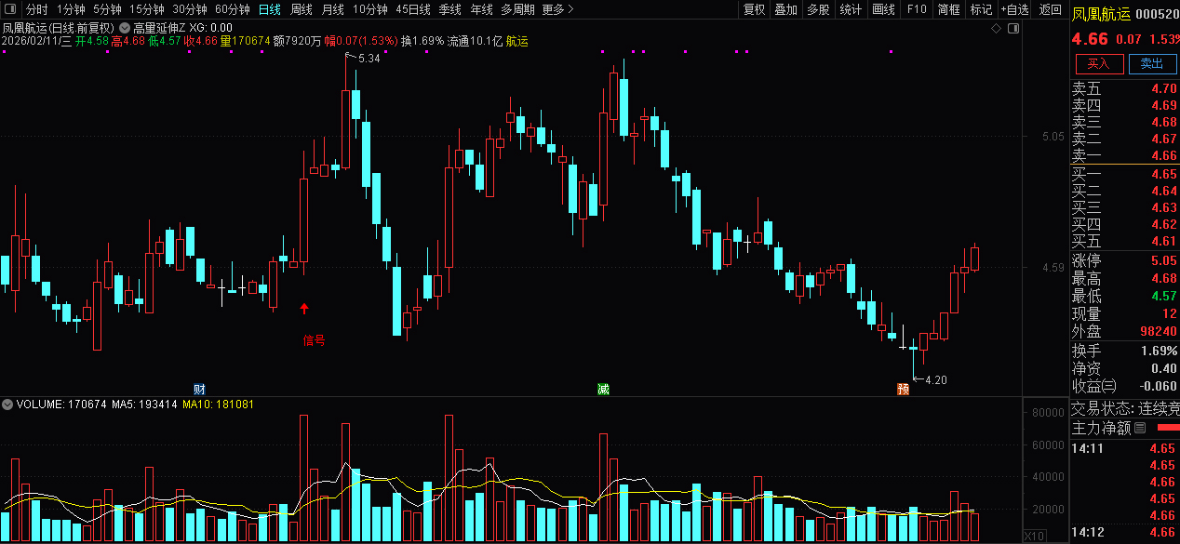Switch to the 季线 chart
Viewport: 1180px width, 544px height.
(450, 9)
